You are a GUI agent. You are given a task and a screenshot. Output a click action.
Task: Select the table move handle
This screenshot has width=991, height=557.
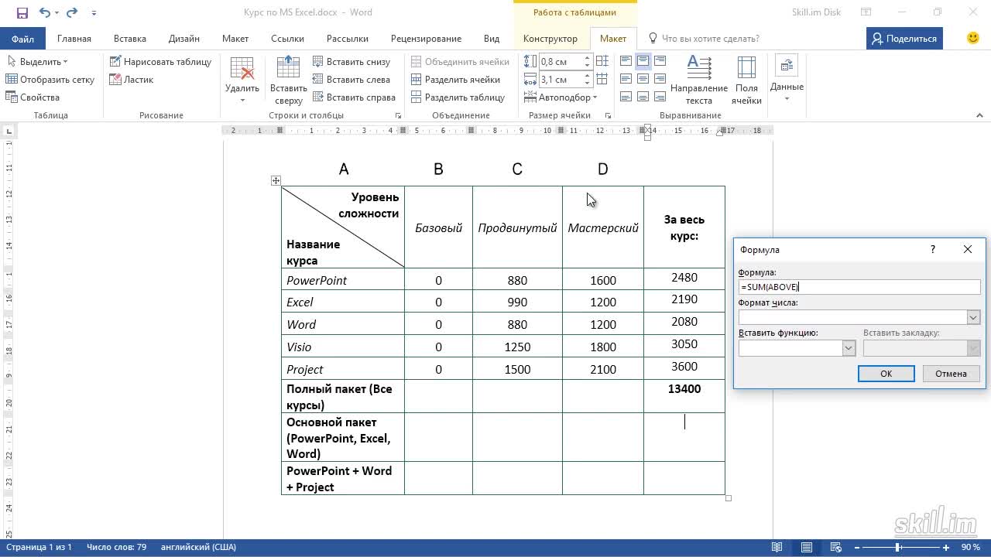pos(276,180)
